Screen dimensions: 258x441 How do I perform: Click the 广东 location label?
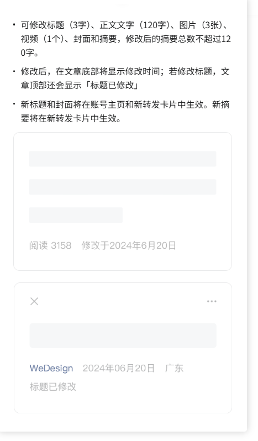pyautogui.click(x=174, y=368)
